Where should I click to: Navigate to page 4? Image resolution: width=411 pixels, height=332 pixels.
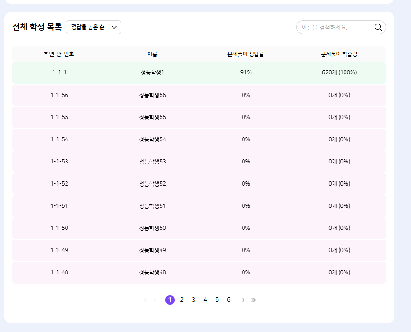click(205, 300)
